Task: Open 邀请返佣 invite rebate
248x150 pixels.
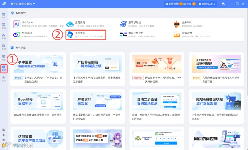Action: [x=192, y=35]
